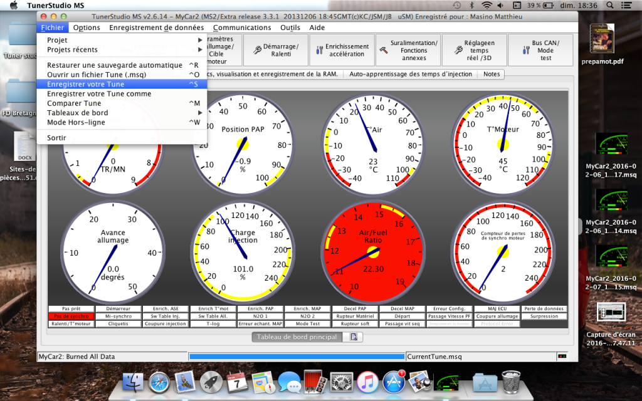Open Spotlight search in the menu bar

point(609,5)
